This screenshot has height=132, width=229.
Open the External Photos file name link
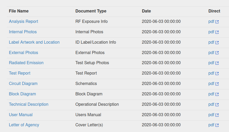pos(23,52)
